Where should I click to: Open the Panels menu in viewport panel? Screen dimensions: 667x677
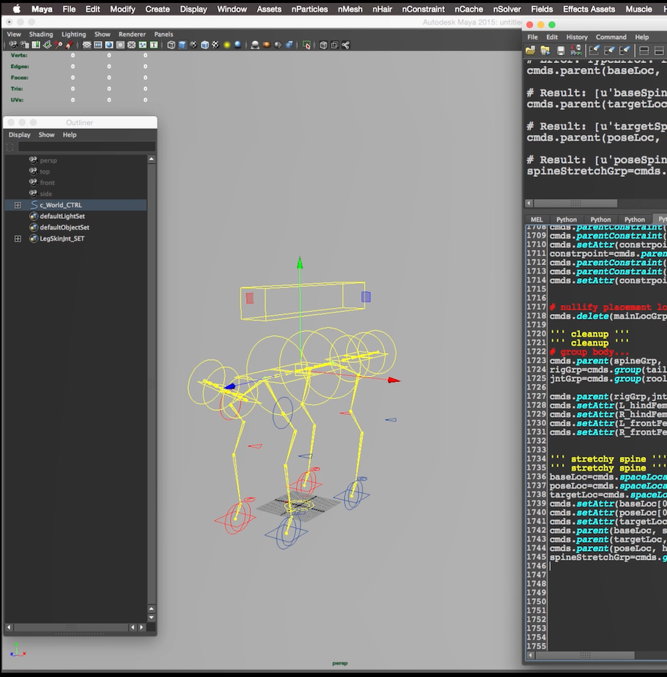(x=164, y=34)
